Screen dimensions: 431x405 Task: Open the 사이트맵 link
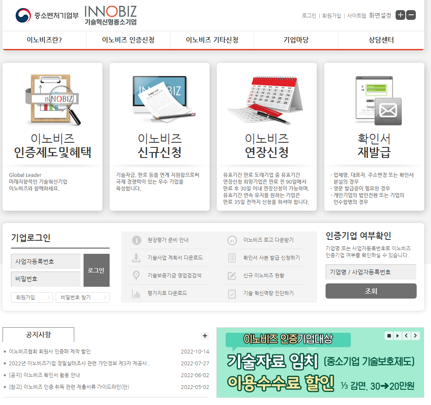(x=356, y=16)
